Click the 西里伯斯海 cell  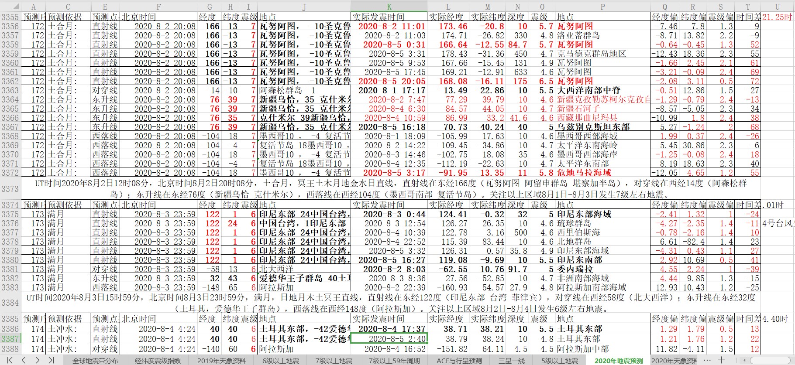(602, 232)
